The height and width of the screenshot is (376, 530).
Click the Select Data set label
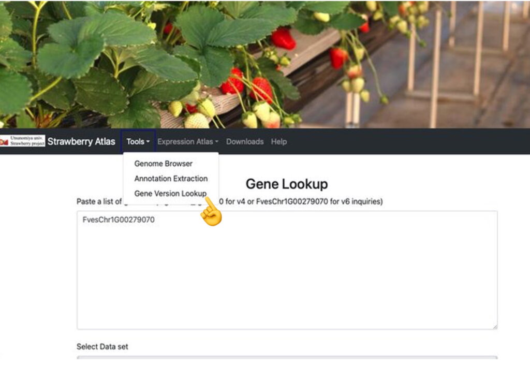[x=102, y=346]
